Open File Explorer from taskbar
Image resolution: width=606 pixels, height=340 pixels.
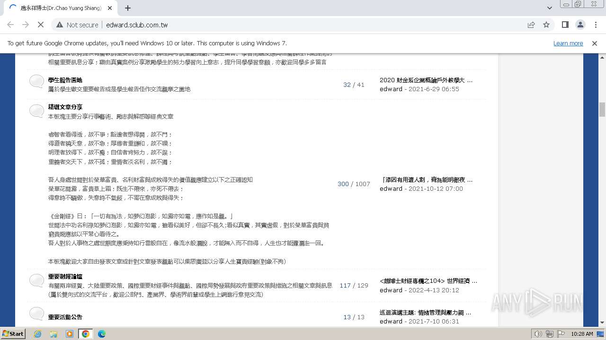point(53,334)
